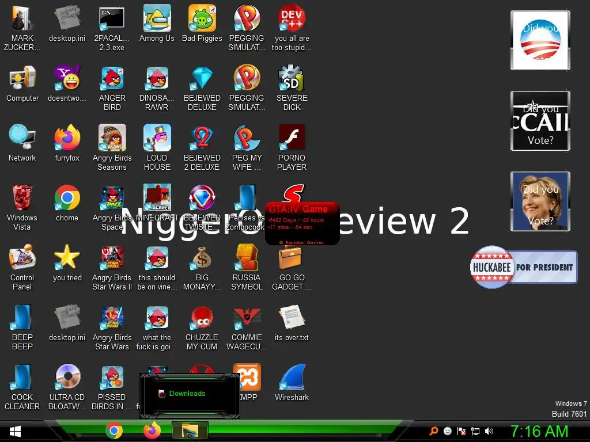This screenshot has width=590, height=442.
Task: Select the LOUD HOUSE icon
Action: coord(157,147)
